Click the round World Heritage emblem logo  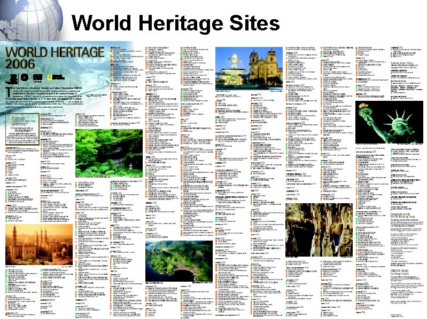tap(25, 77)
